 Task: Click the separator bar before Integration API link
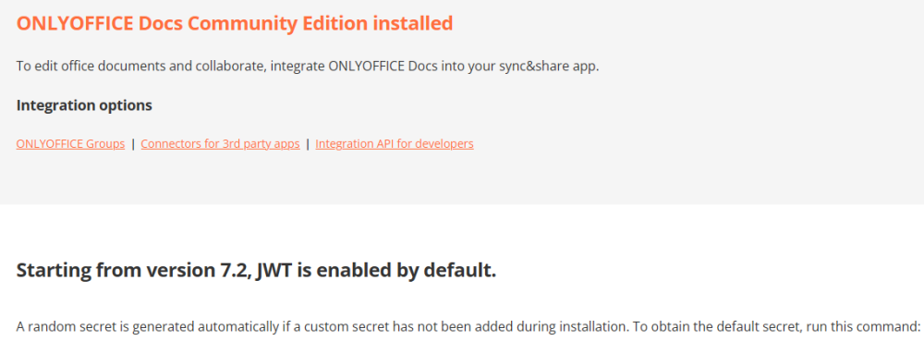point(308,144)
